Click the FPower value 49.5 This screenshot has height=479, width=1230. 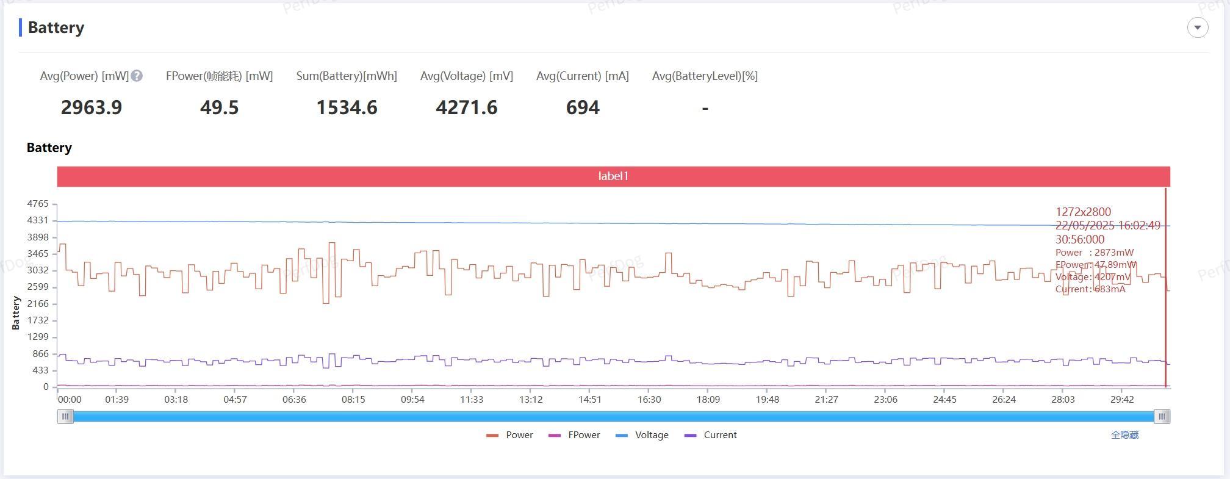[x=219, y=107]
